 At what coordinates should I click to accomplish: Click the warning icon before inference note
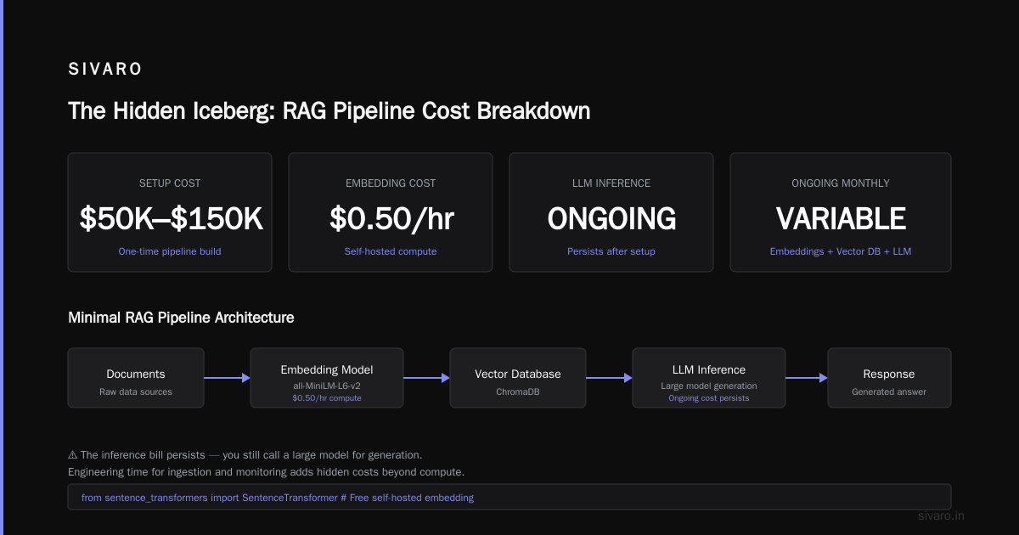(x=72, y=455)
